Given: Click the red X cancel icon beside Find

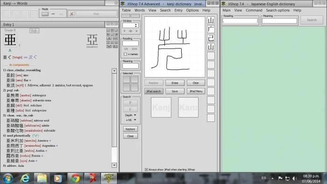Looking at the screenshot, I should [71, 14].
